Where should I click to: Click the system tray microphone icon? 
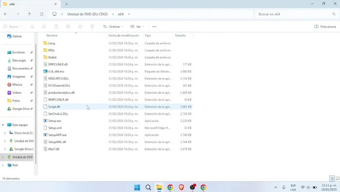pos(284,188)
